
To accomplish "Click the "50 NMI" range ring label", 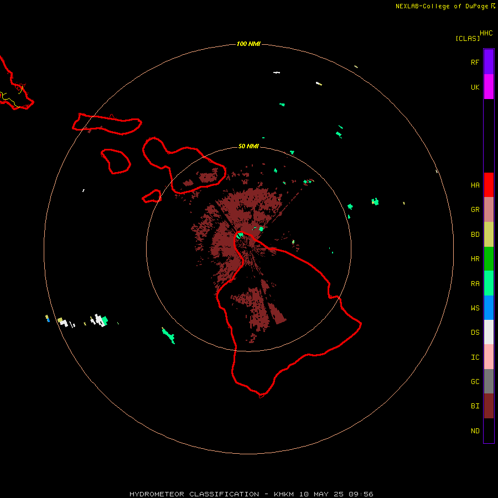I will pos(248,146).
